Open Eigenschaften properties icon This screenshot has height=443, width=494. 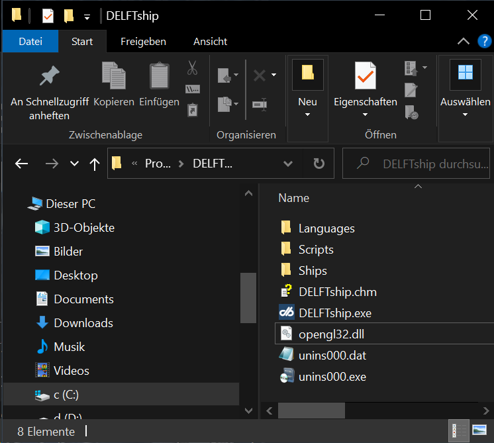click(366, 75)
